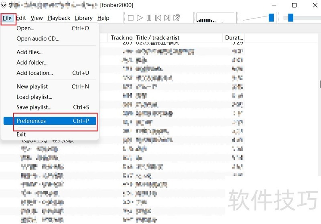321x224 pixels.
Task: Select Load playlist... menu entry
Action: [x=50, y=97]
